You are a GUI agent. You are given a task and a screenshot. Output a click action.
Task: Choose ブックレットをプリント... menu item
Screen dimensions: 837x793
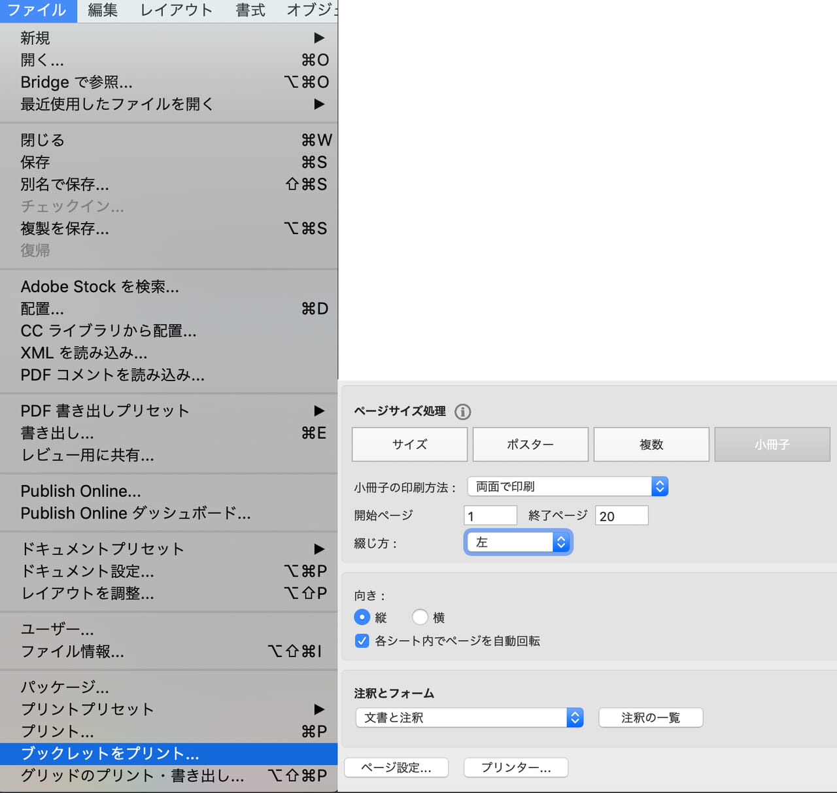point(169,754)
